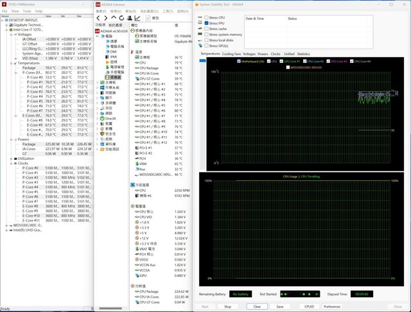Select the DirectX item in the tree

[x=109, y=118]
